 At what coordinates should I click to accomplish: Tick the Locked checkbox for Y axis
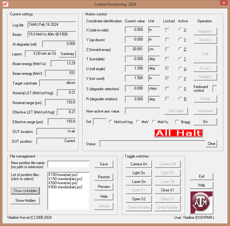pyautogui.click(x=167, y=40)
